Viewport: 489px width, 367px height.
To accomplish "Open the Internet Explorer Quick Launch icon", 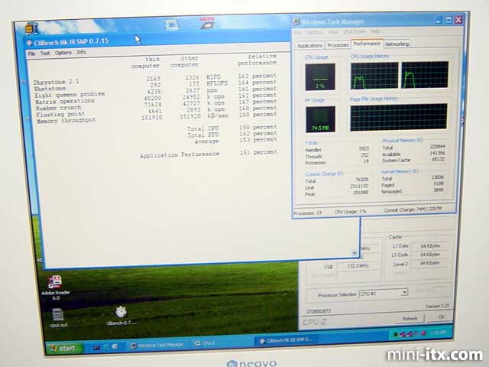I will click(x=115, y=346).
